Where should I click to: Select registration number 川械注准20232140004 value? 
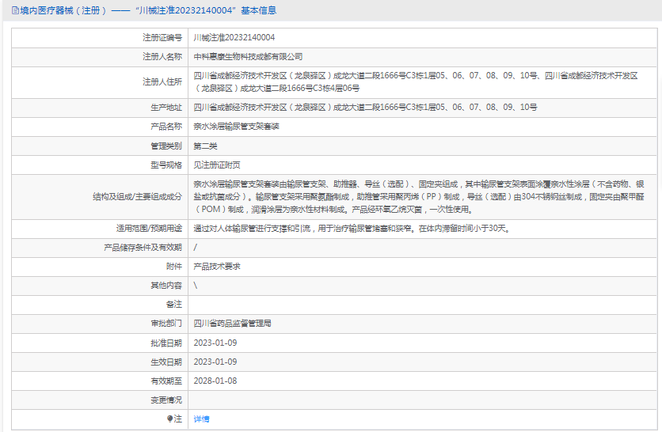tap(234, 37)
